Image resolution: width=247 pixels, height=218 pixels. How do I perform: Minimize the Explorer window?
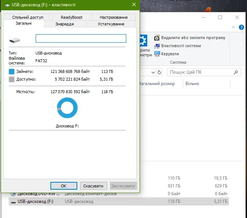204,17
